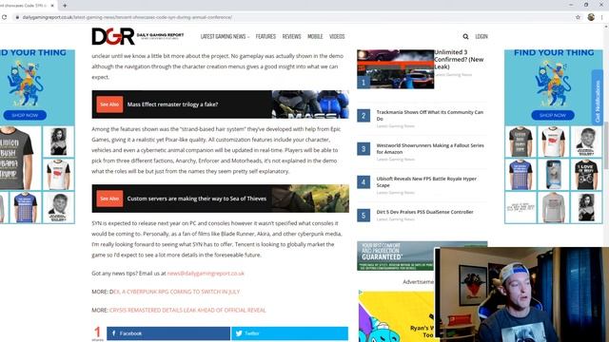Click the Latest Gaming News tag under Trackmania

(396, 126)
